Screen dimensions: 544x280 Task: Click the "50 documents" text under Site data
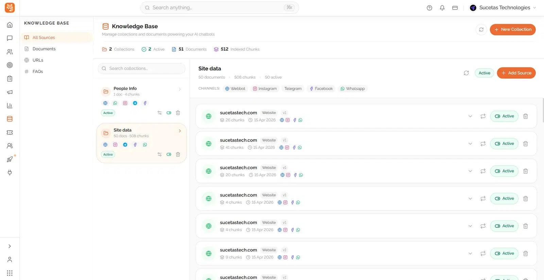pyautogui.click(x=211, y=77)
